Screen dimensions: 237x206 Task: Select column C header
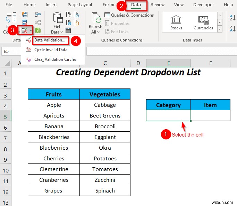(x=105, y=63)
